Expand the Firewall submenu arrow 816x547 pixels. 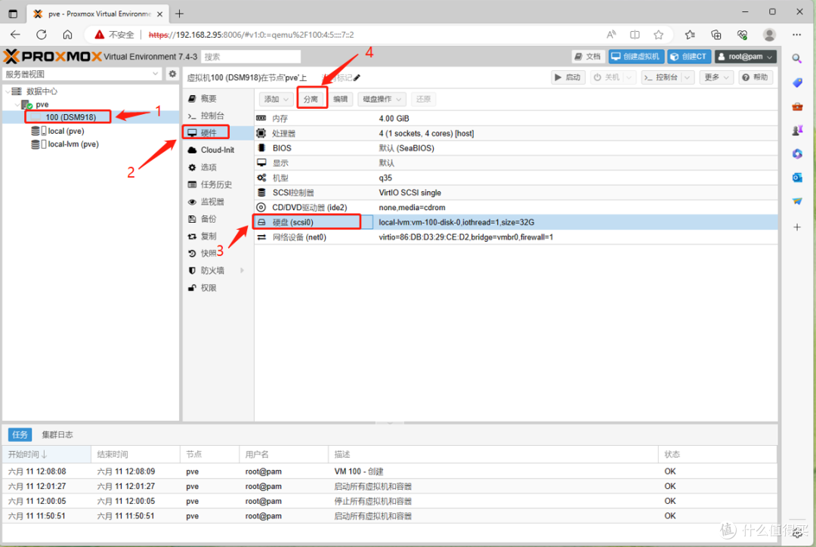[242, 270]
